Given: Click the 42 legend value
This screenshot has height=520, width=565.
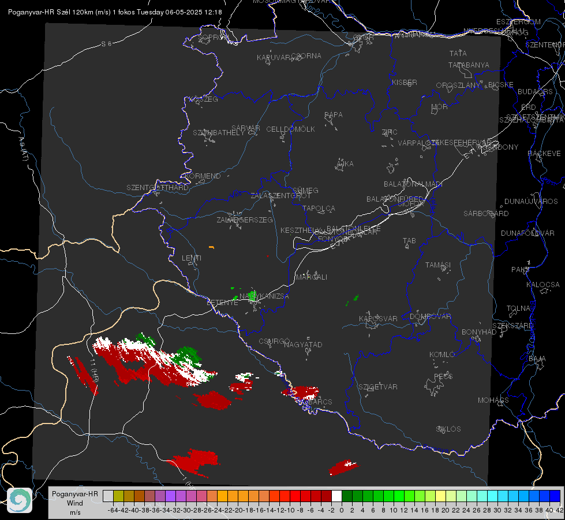Looking at the screenshot, I should coord(559,510).
